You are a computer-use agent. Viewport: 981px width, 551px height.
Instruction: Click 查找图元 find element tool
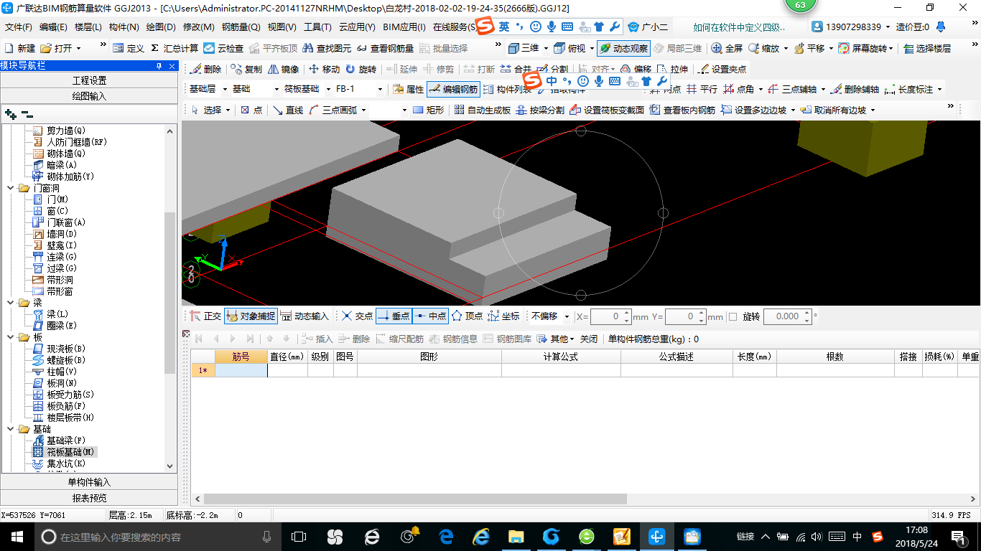[x=328, y=48]
